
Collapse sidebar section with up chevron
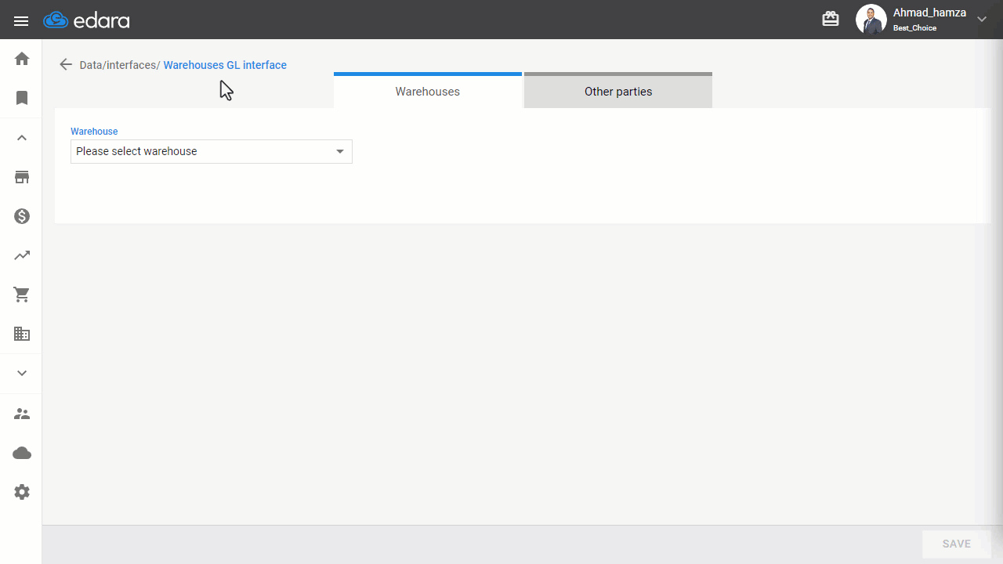[x=22, y=138]
